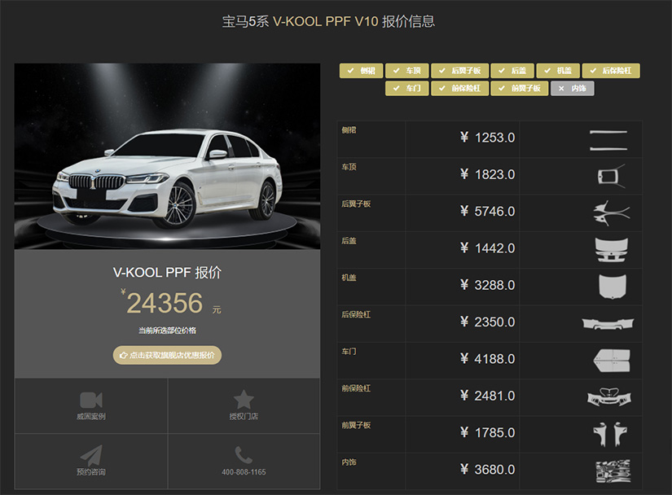The image size is (672, 495).
Task: Deselect the 后翼子板 part tag
Action: point(460,71)
